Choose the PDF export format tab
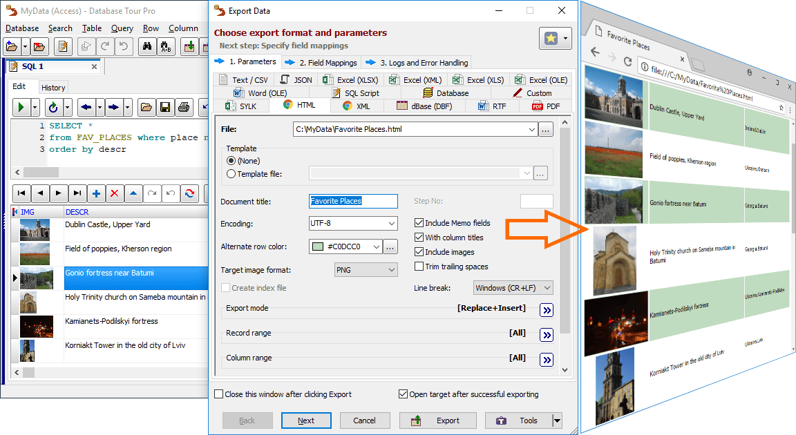The width and height of the screenshot is (796, 435). (x=546, y=106)
